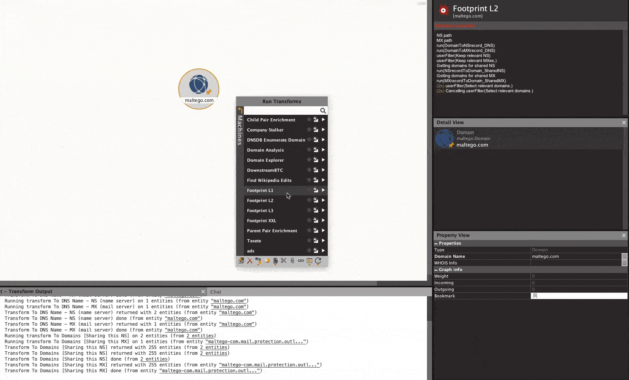This screenshot has height=380, width=629.
Task: Toggle favorite star for Footprint XXL
Action: pyautogui.click(x=309, y=221)
